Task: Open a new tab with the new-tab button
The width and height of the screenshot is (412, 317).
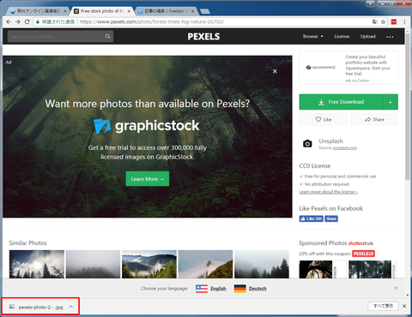Action: pyautogui.click(x=205, y=11)
